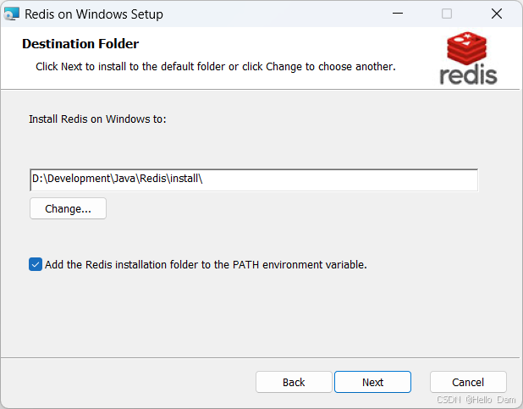Click the red Redis cube stack logo

(468, 49)
